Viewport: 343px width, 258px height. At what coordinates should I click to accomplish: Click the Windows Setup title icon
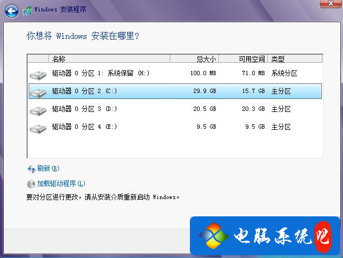click(28, 11)
